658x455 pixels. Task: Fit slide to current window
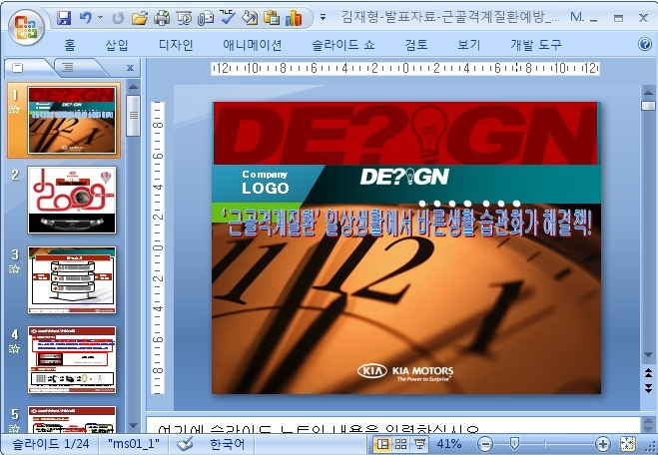tap(627, 444)
